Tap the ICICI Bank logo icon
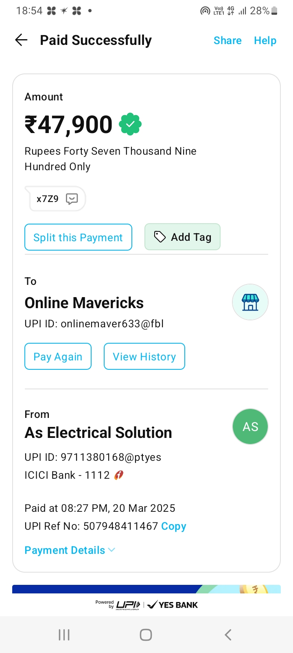 118,475
